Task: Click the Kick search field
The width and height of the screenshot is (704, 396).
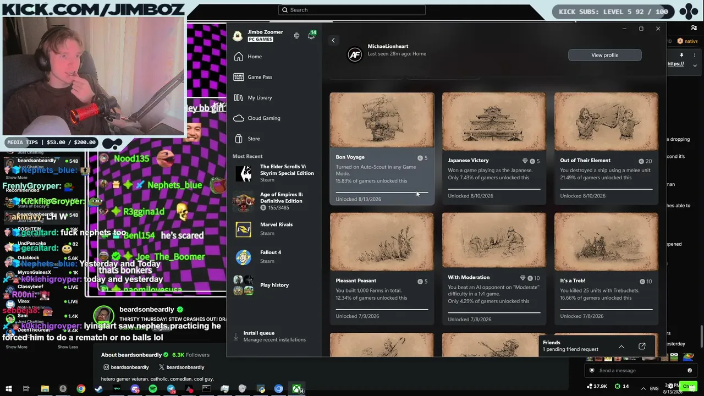Action: (352, 10)
